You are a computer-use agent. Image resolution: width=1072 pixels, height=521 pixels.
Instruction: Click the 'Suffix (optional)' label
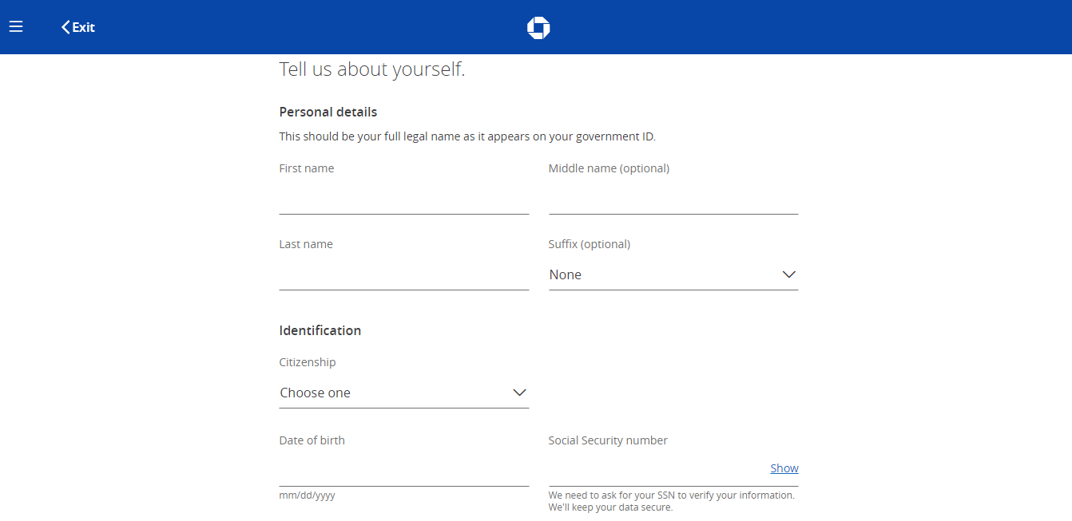590,244
